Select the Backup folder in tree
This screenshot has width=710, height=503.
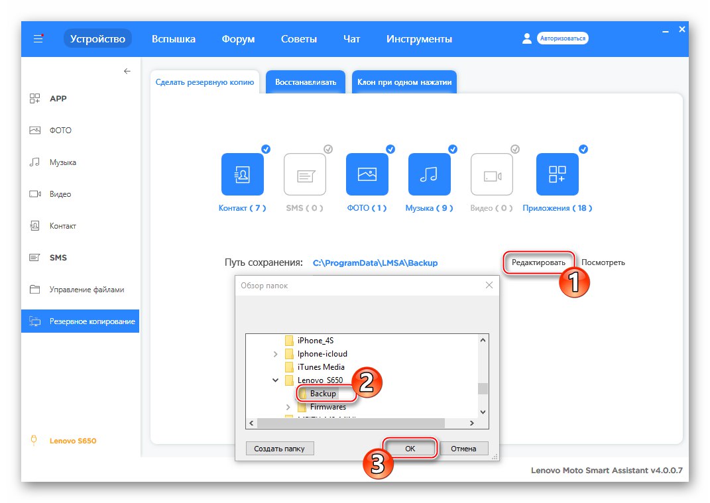323,394
